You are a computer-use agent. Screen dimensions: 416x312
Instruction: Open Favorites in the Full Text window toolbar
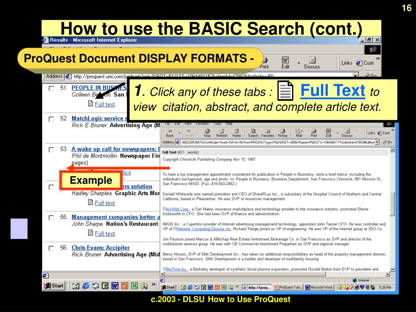click(x=268, y=133)
